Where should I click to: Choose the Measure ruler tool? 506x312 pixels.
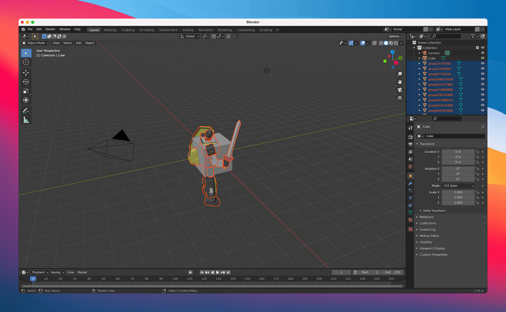tap(26, 120)
